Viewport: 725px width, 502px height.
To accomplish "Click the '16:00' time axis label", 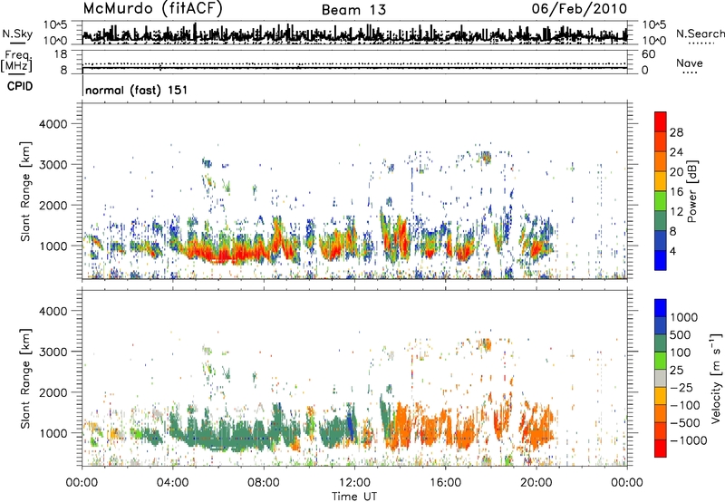I will tap(445, 483).
